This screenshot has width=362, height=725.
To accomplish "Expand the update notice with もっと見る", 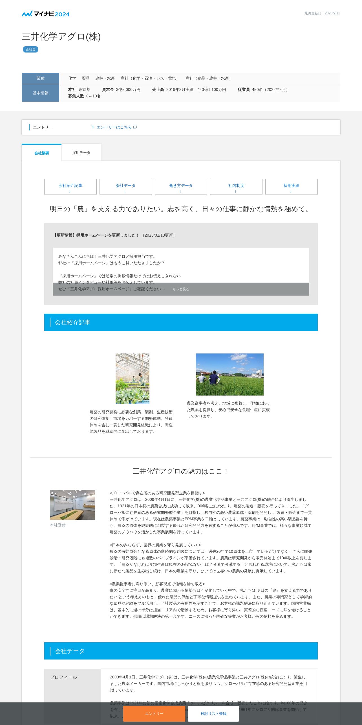I will tap(181, 289).
